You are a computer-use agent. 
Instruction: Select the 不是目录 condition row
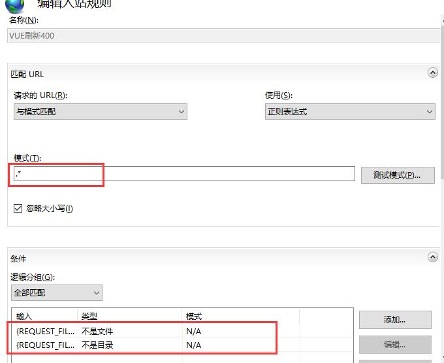pyautogui.click(x=182, y=345)
